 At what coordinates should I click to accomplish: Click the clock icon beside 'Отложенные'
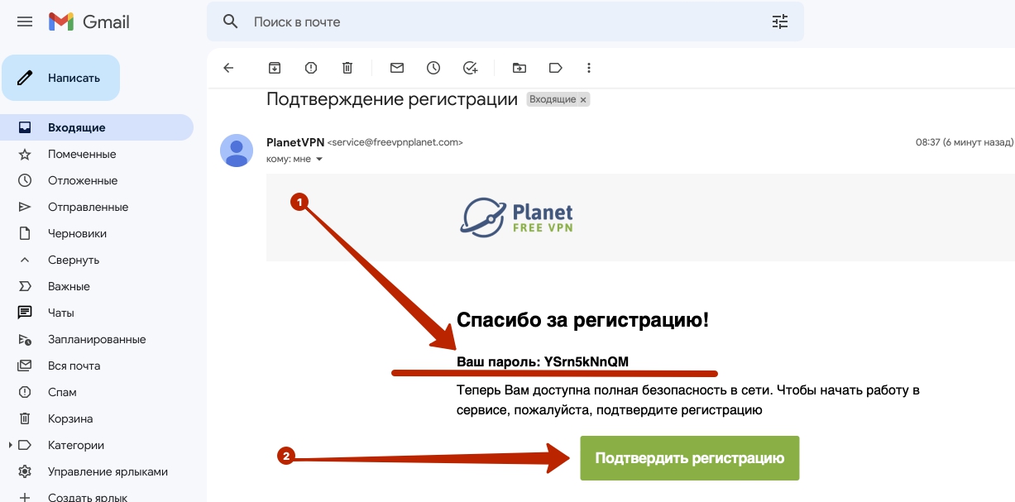(25, 180)
